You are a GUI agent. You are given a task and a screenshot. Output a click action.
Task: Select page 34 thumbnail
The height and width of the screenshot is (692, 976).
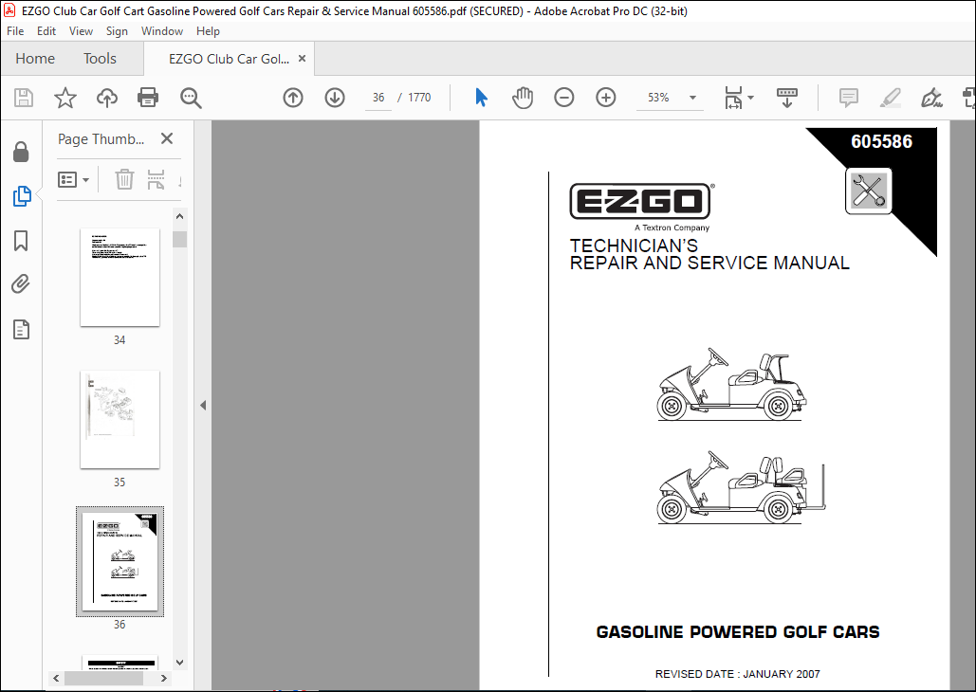120,277
